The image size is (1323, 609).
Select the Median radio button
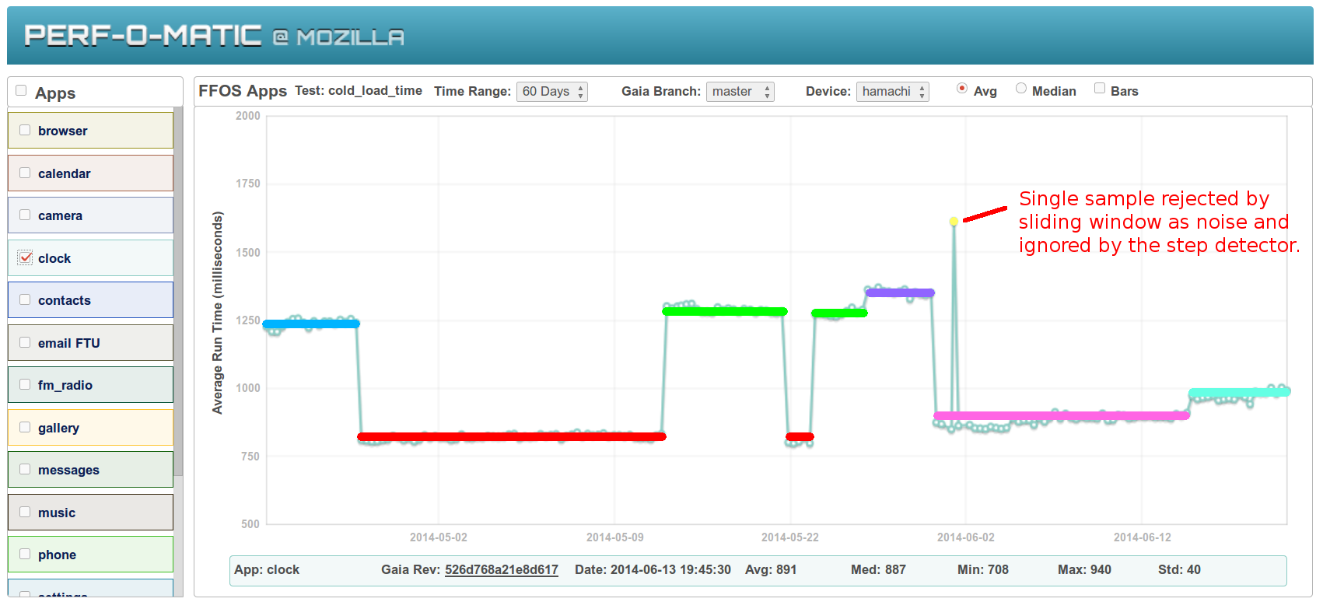[x=1021, y=89]
